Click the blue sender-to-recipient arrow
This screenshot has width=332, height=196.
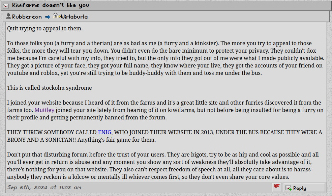[x=48, y=17]
